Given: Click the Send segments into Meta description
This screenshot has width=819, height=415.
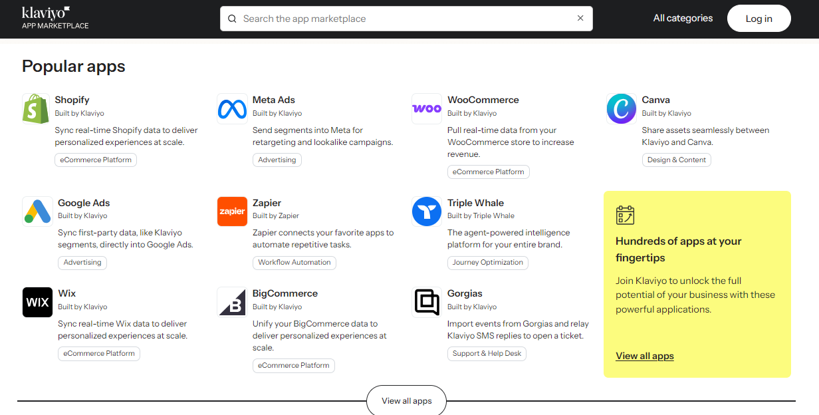Looking at the screenshot, I should click(322, 136).
